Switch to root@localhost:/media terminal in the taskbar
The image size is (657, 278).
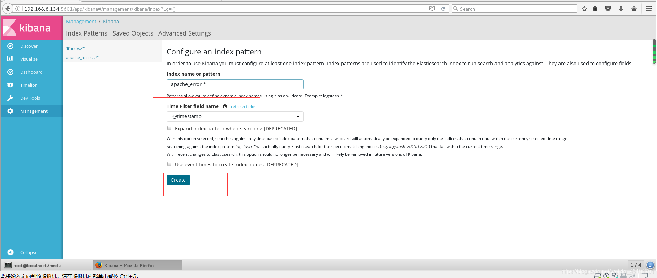point(46,265)
